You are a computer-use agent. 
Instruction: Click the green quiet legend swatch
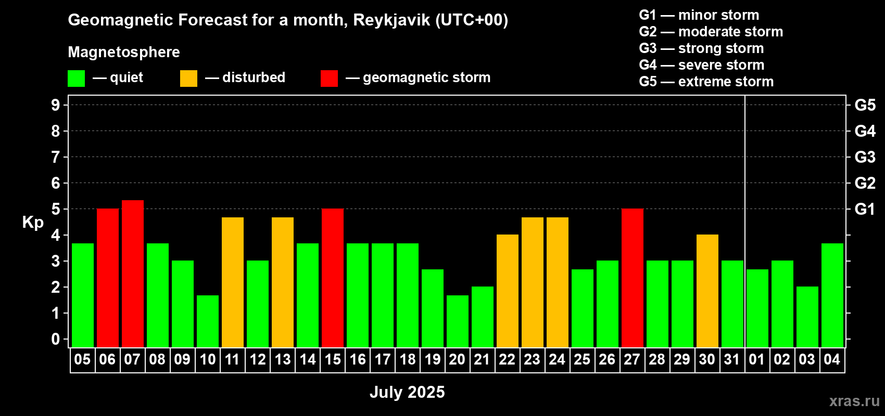76,79
